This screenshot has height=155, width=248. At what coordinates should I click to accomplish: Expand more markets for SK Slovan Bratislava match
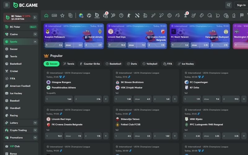(x=175, y=99)
